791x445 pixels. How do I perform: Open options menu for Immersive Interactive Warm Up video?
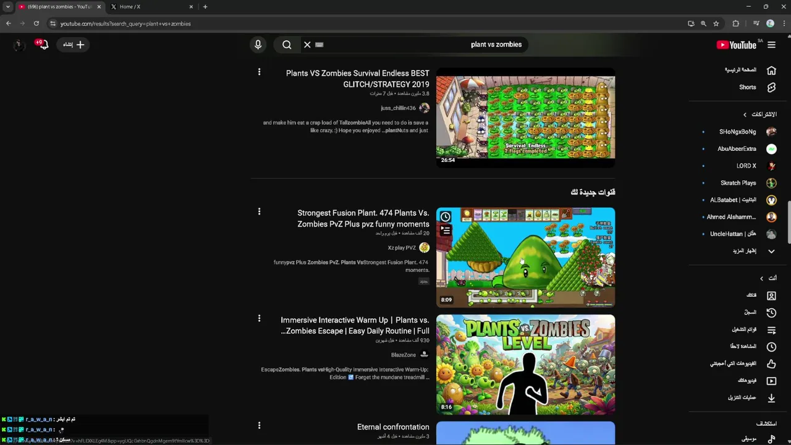[x=259, y=319]
